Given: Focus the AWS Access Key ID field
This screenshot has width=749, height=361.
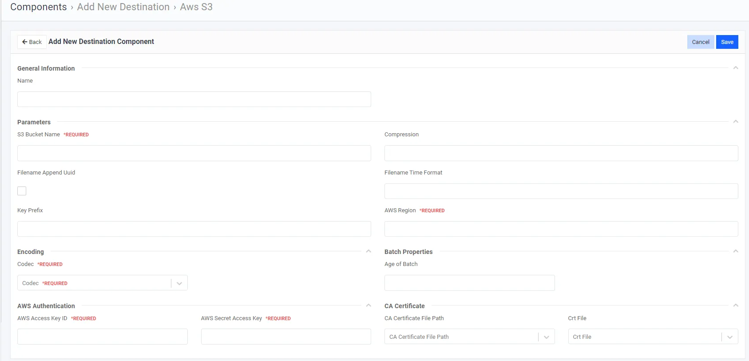Looking at the screenshot, I should click(x=103, y=337).
